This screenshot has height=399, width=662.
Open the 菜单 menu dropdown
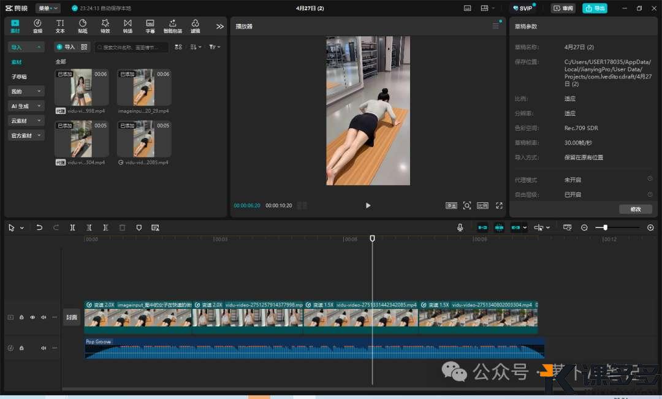pyautogui.click(x=48, y=8)
